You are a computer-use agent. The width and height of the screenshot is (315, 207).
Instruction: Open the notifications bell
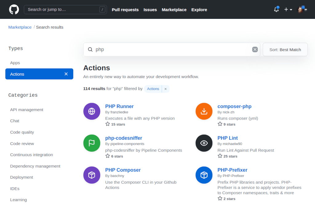coord(277,9)
